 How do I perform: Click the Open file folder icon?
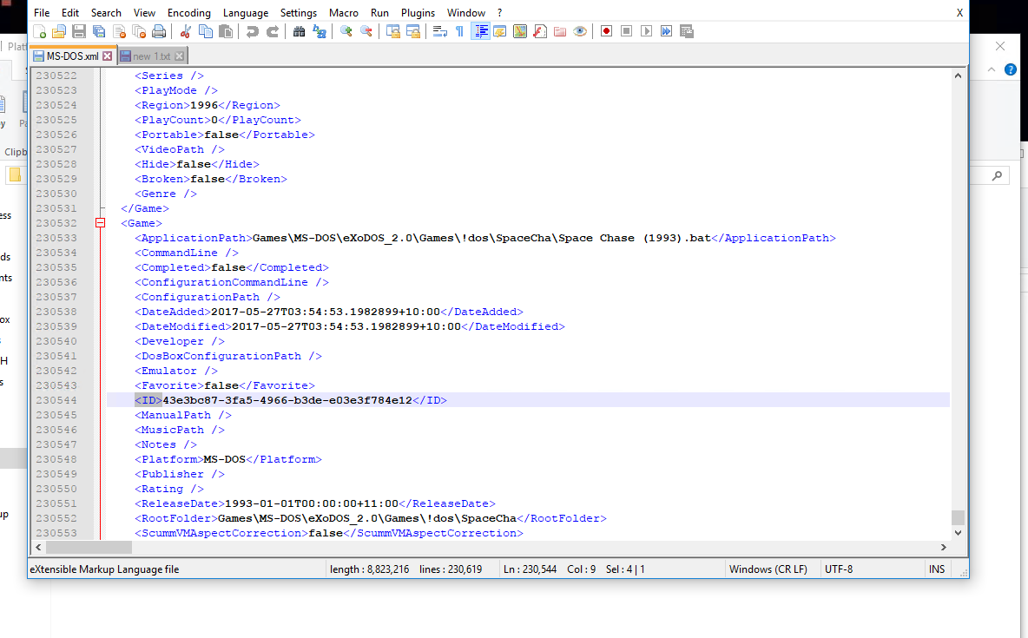click(59, 31)
